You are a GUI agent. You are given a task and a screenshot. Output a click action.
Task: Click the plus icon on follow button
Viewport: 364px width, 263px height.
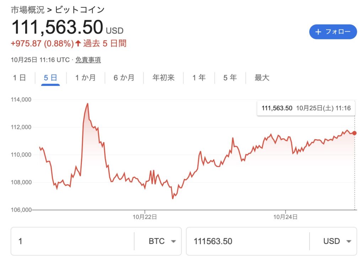point(318,32)
